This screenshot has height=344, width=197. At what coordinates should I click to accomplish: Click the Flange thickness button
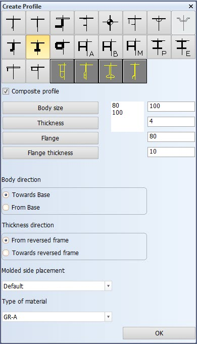(51, 153)
